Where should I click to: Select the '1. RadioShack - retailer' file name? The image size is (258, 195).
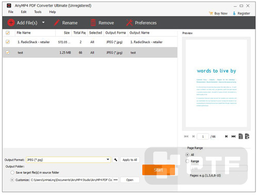click(34, 42)
